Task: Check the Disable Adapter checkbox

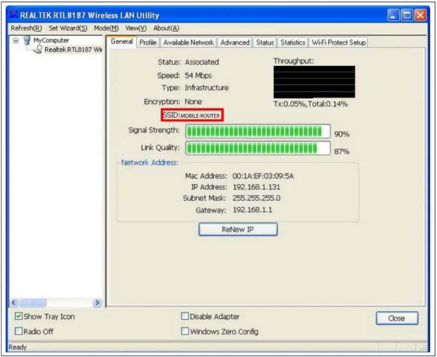Action: click(185, 317)
